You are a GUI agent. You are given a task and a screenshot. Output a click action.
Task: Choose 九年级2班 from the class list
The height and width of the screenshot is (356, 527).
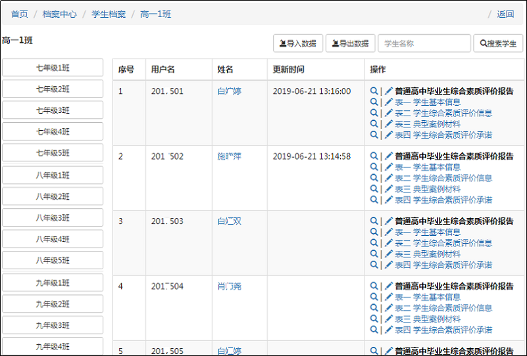click(x=53, y=304)
